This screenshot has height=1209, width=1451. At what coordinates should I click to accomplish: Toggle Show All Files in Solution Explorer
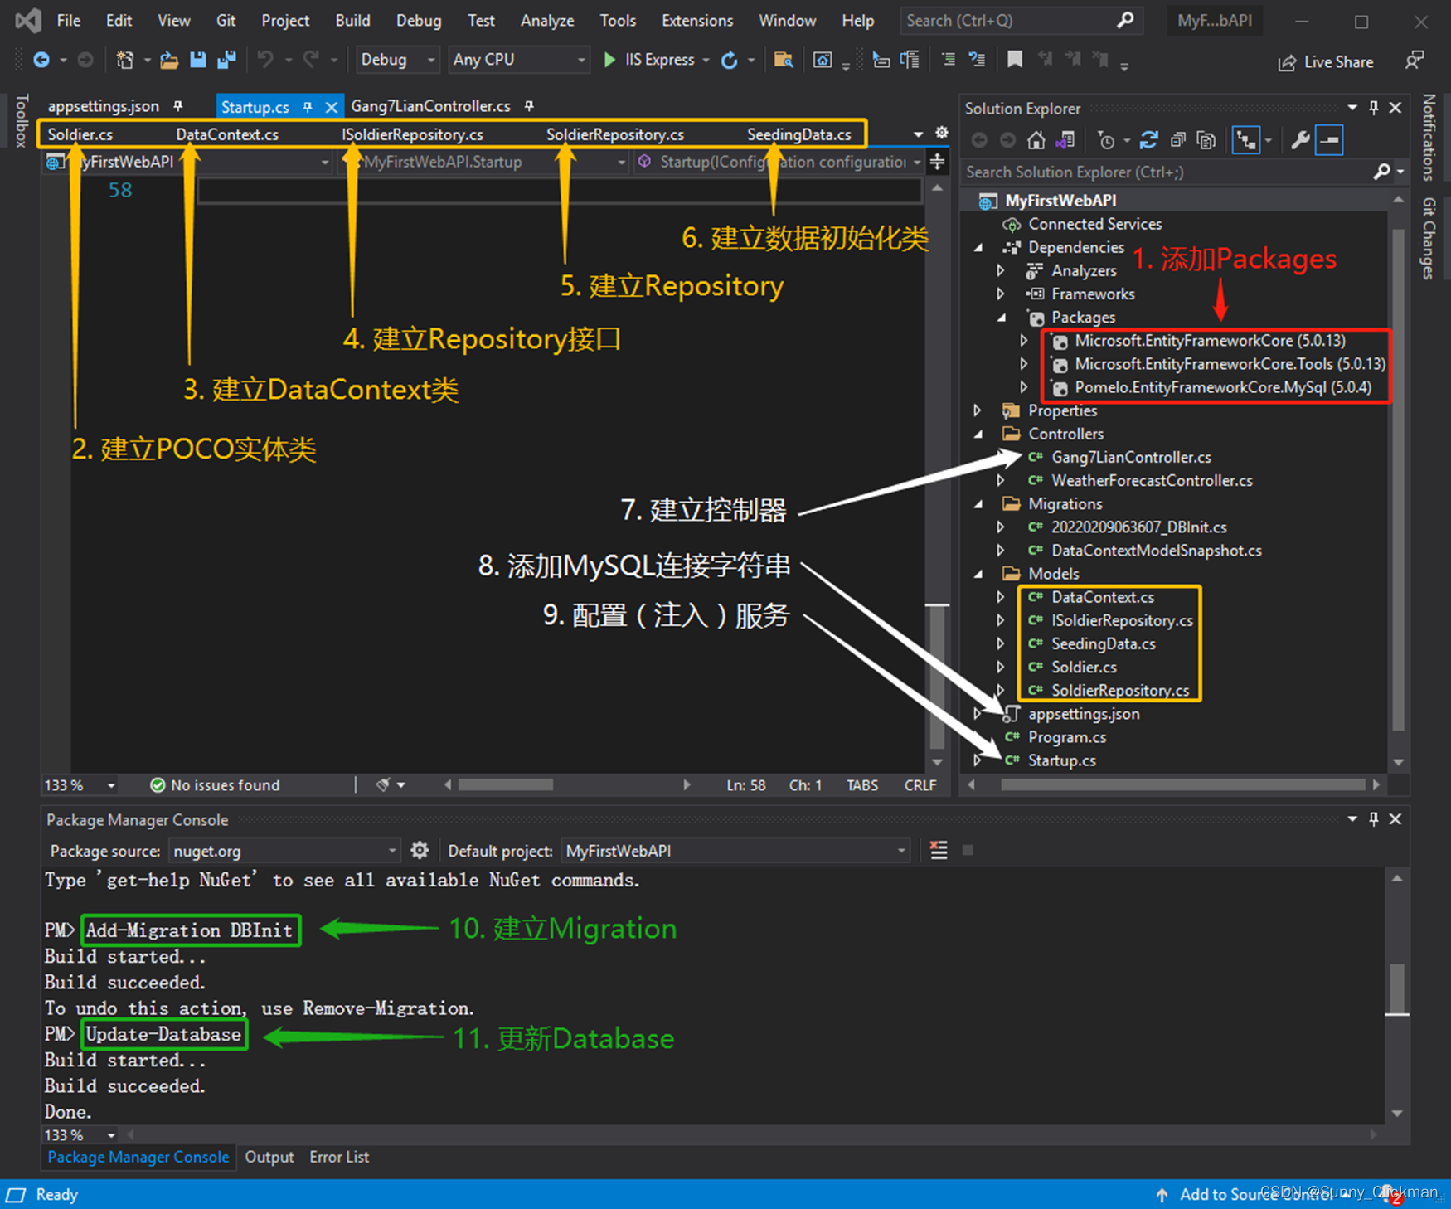(x=1206, y=140)
